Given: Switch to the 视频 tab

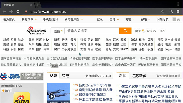Looking at the screenshot, I should tap(53, 76).
